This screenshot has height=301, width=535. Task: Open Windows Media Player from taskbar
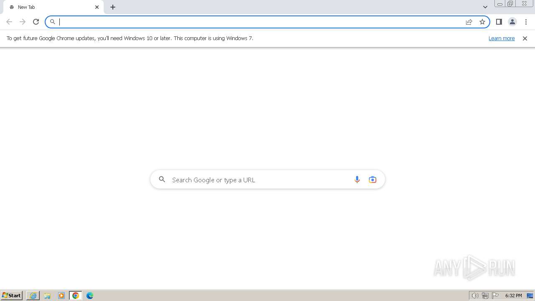61,296
